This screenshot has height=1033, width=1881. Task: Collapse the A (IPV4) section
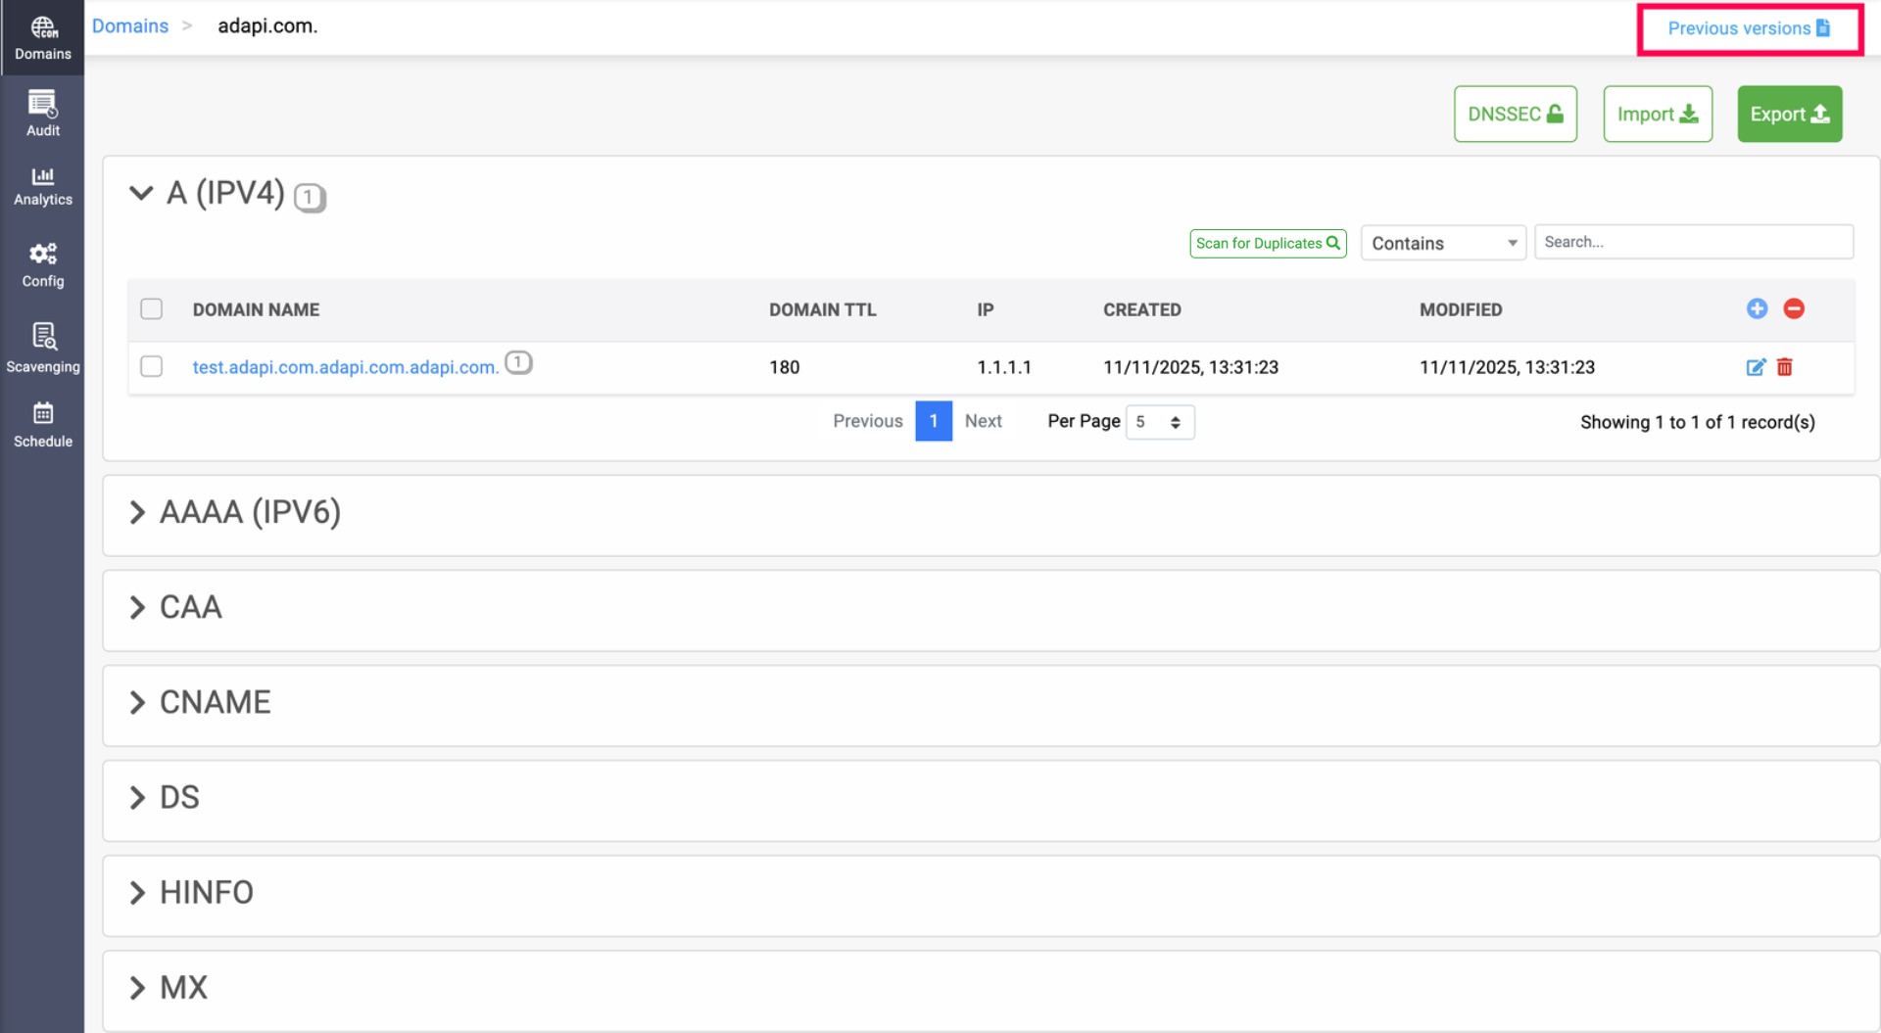(141, 193)
